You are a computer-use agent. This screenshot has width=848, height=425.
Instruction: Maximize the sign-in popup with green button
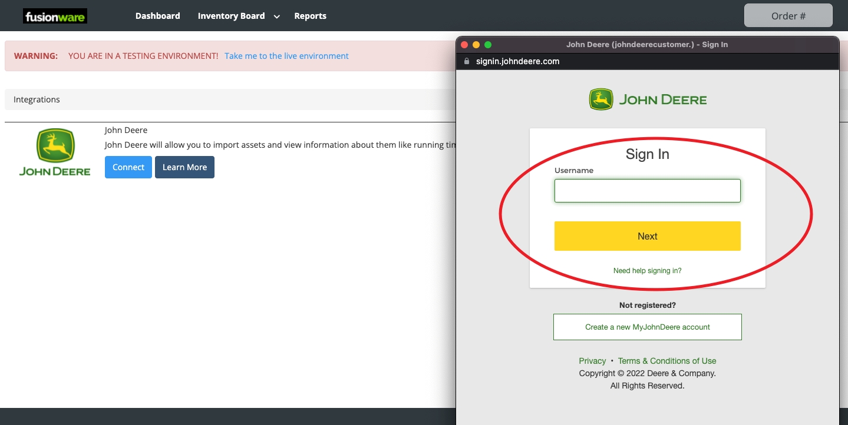pos(488,45)
